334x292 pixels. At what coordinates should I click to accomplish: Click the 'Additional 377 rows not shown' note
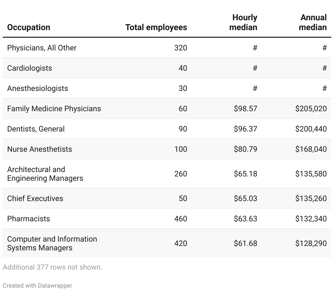pyautogui.click(x=52, y=267)
